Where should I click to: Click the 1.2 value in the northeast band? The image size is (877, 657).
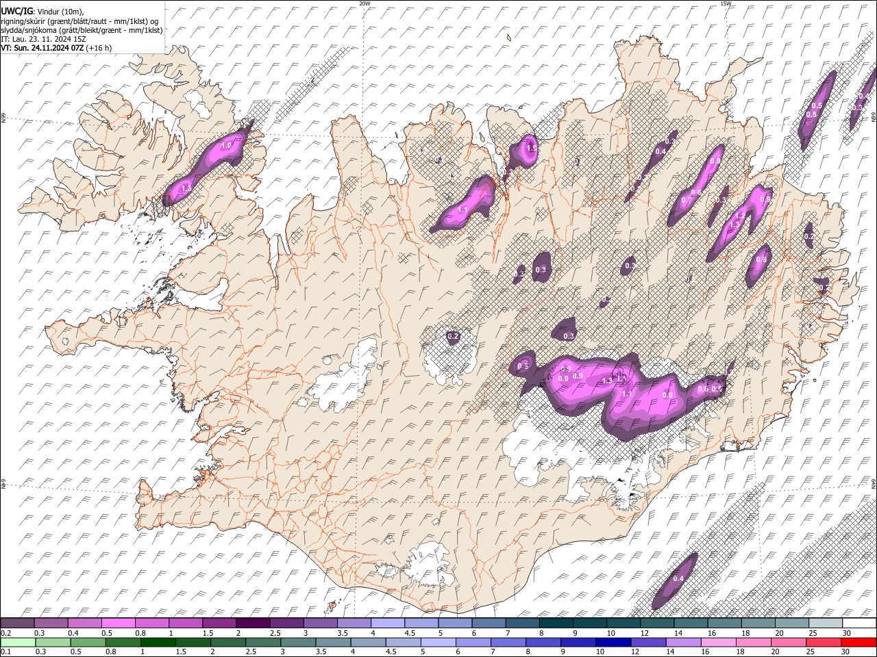[740, 216]
